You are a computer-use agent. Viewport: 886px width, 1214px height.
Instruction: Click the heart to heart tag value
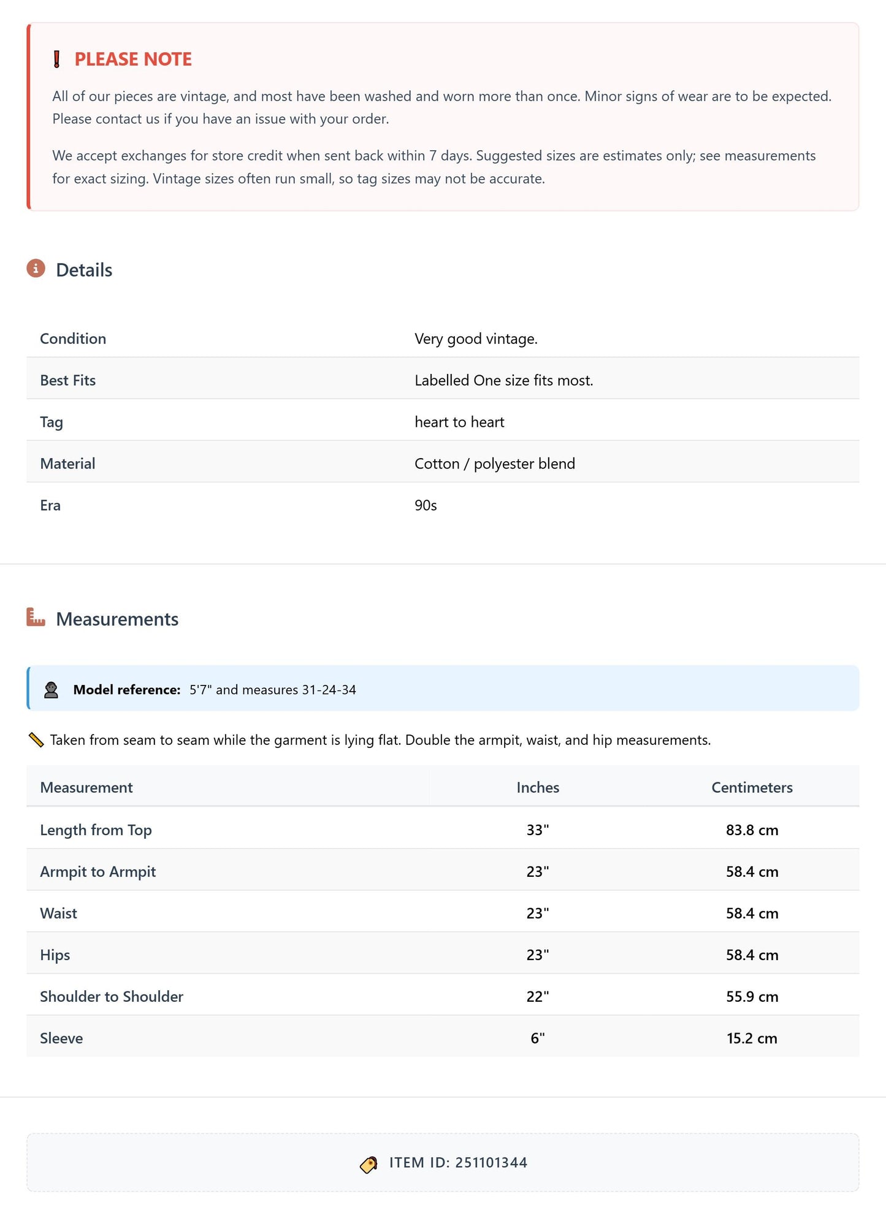(x=459, y=422)
